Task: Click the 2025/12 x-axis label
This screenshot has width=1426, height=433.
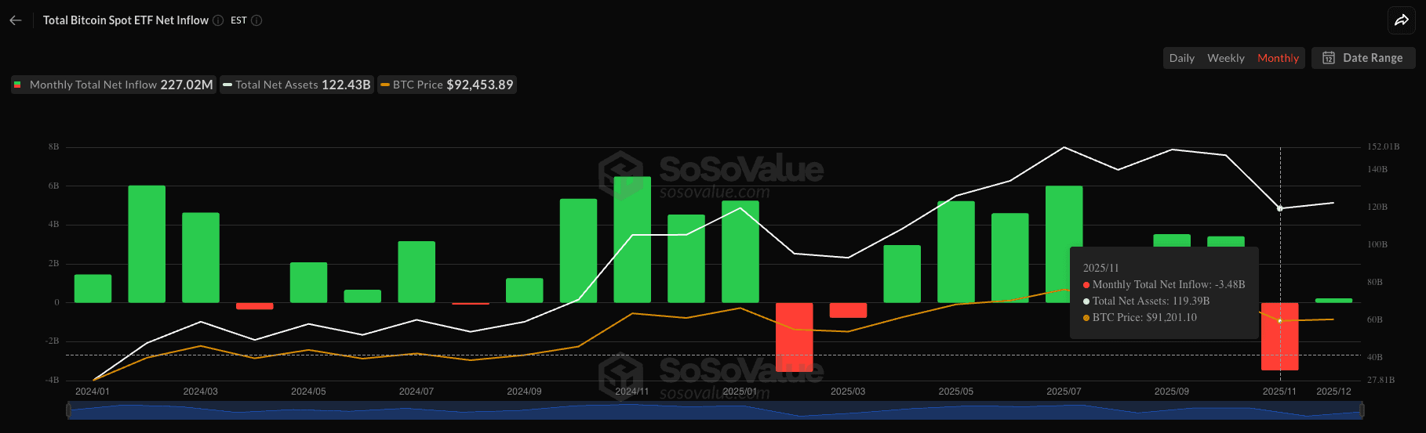Action: coord(1333,392)
